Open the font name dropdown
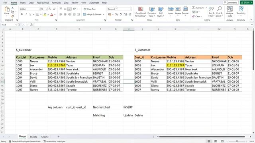255x143 pixels. [39, 9]
